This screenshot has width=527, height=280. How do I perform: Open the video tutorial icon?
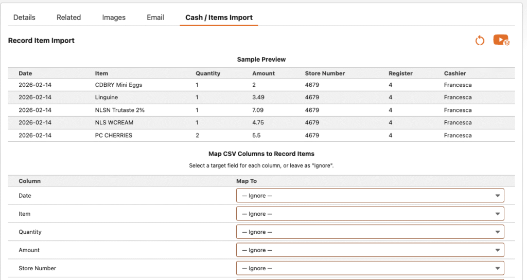tap(501, 40)
